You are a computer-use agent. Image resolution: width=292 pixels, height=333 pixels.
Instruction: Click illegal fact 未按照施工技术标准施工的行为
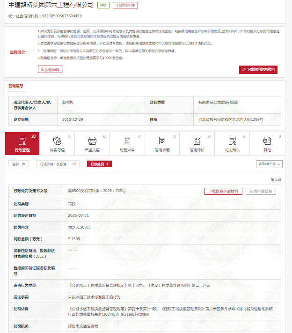pos(94,297)
